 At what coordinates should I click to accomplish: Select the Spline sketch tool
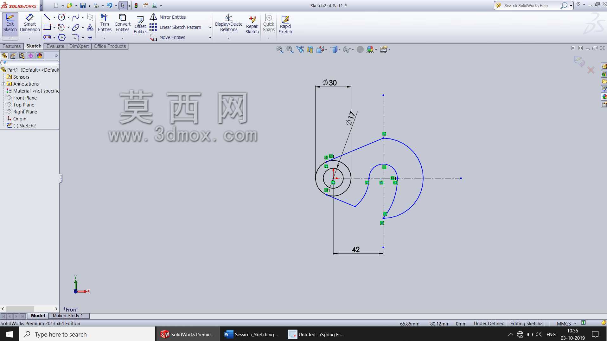pyautogui.click(x=76, y=17)
